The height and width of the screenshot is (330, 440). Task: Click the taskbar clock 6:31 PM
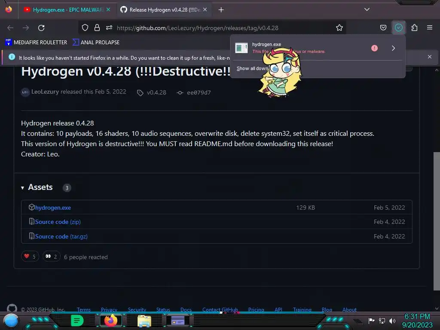(x=417, y=317)
